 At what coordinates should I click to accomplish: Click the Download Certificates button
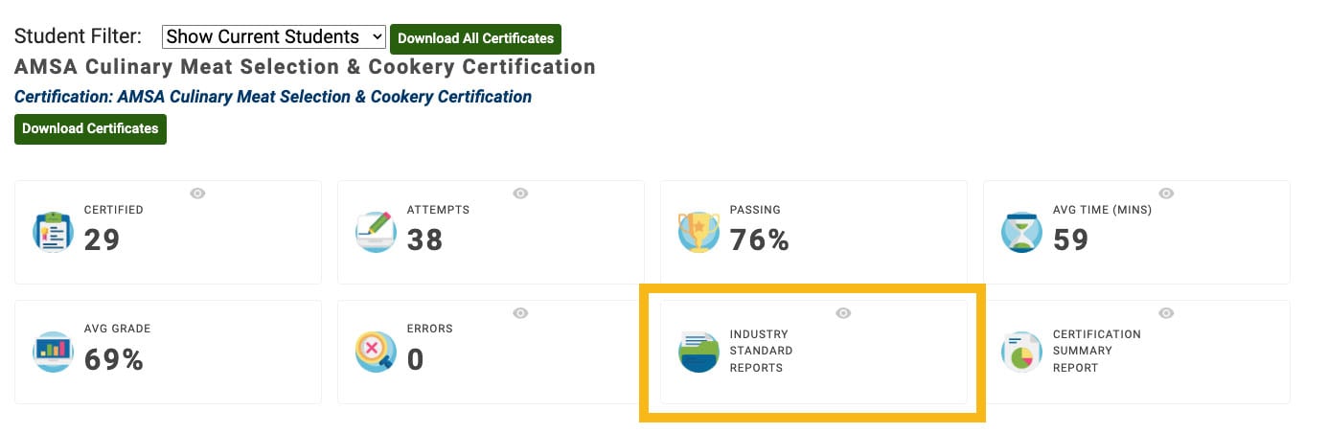pos(90,128)
